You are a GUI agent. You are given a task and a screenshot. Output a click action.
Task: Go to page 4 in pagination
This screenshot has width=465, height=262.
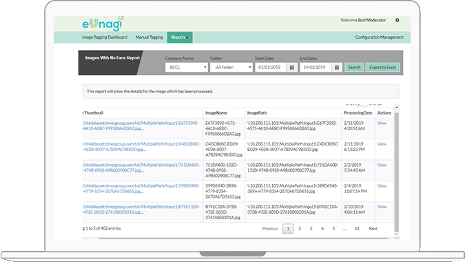[x=322, y=228]
